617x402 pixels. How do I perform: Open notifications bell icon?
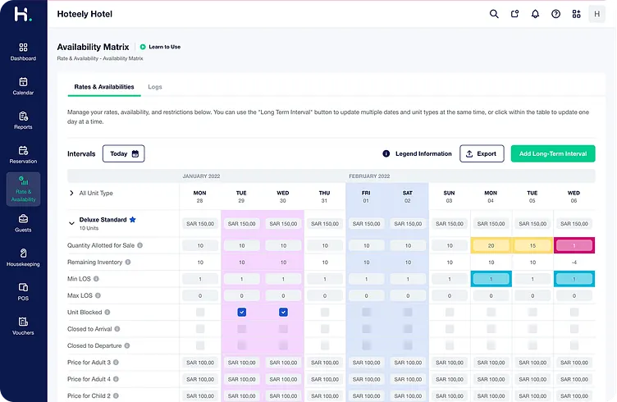[535, 14]
